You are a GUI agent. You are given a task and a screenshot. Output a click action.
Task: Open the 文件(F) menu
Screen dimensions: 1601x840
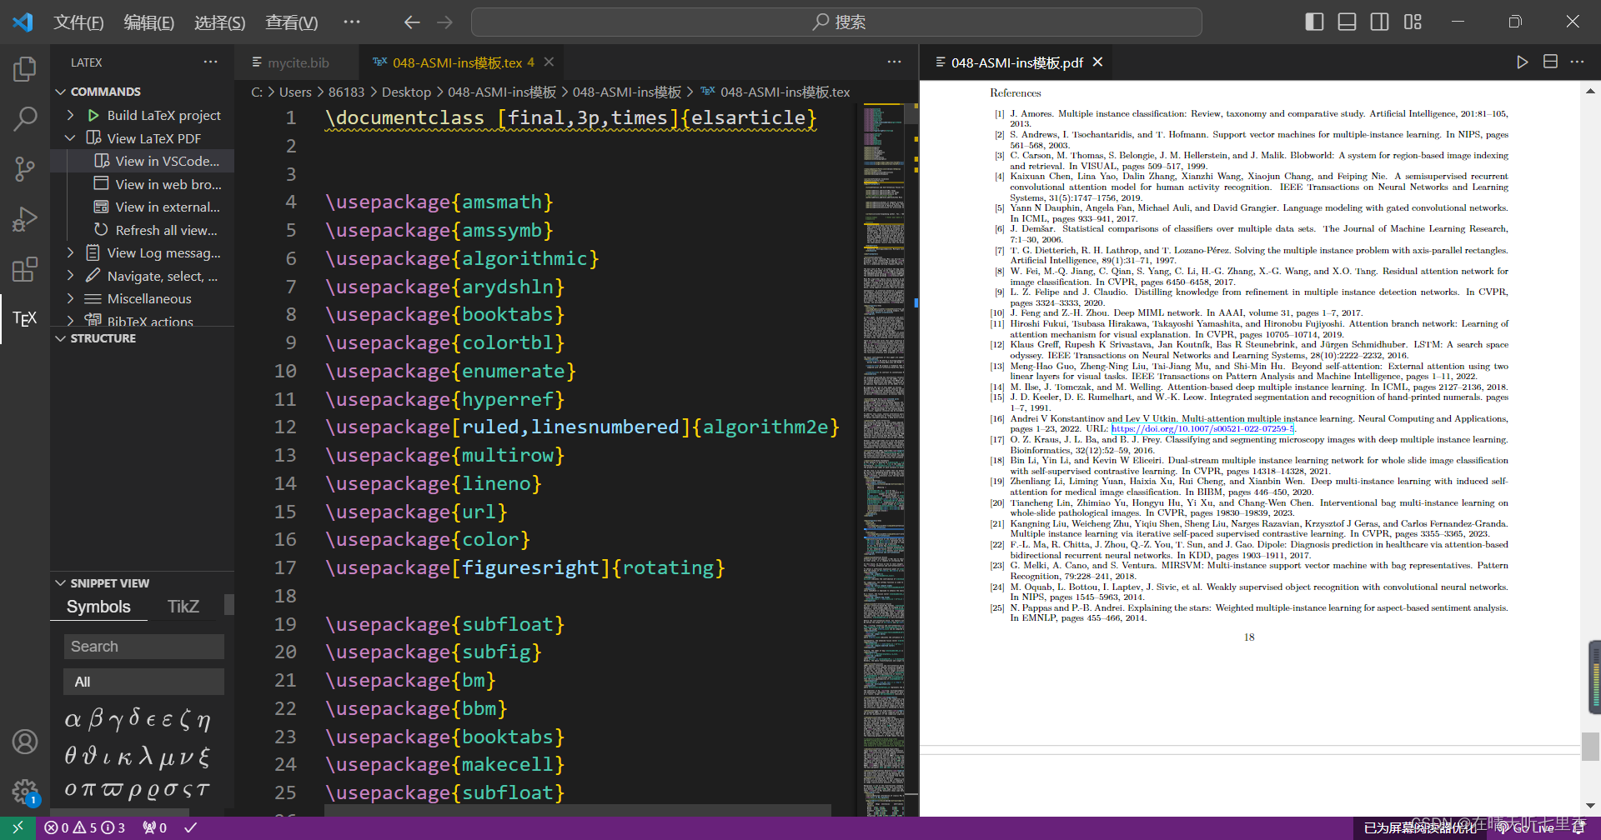coord(78,22)
